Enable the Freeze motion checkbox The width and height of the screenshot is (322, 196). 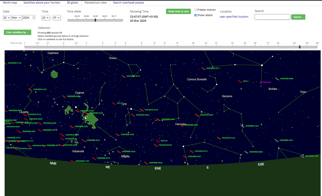click(x=196, y=10)
